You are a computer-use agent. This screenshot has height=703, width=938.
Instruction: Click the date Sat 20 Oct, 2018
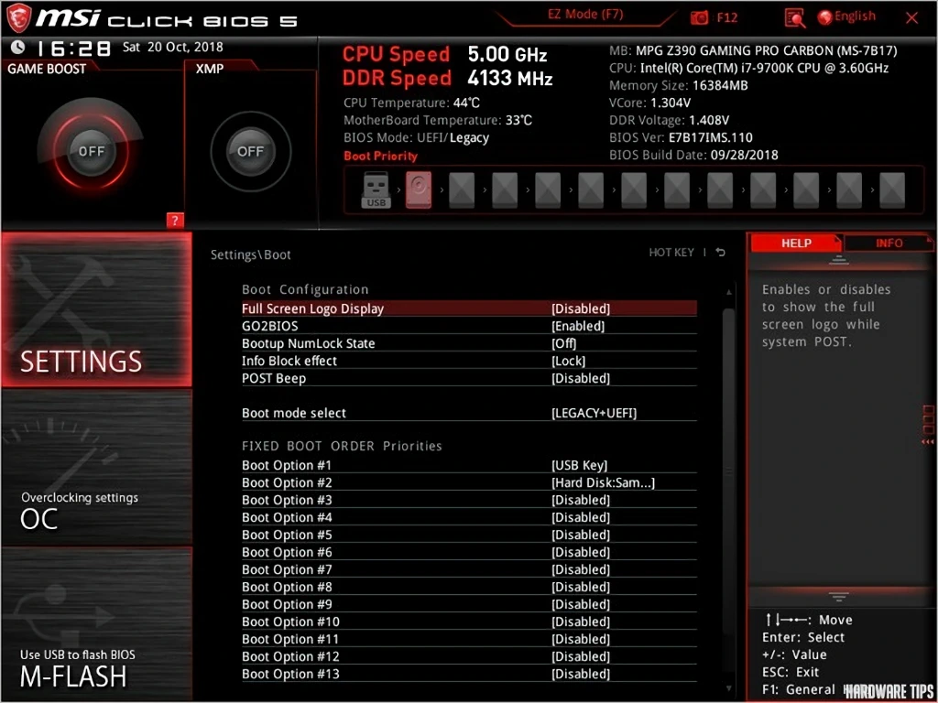pyautogui.click(x=173, y=47)
